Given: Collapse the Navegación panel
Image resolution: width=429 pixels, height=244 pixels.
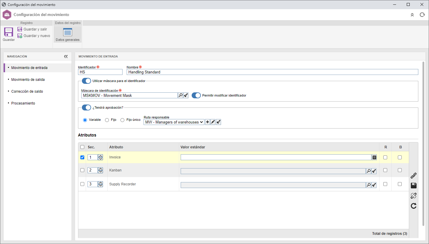Looking at the screenshot, I should 66,56.
